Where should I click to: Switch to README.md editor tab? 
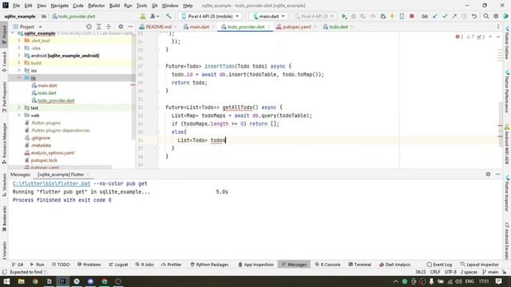158,26
